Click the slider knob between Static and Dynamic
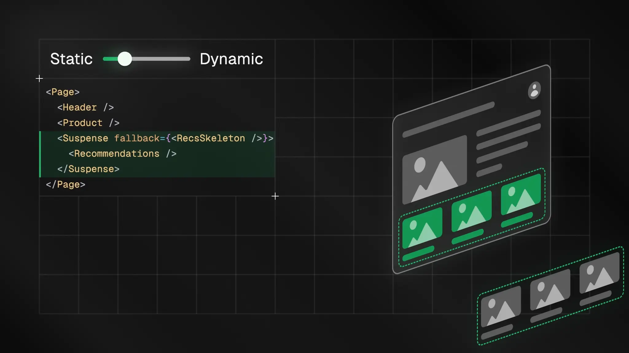Screen dimensions: 629x353 point(125,59)
